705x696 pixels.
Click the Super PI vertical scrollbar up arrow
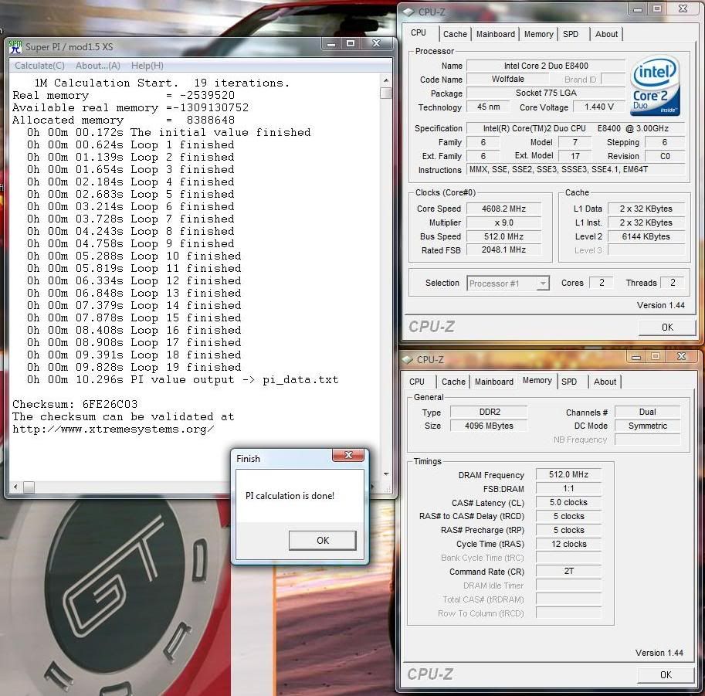tap(386, 80)
